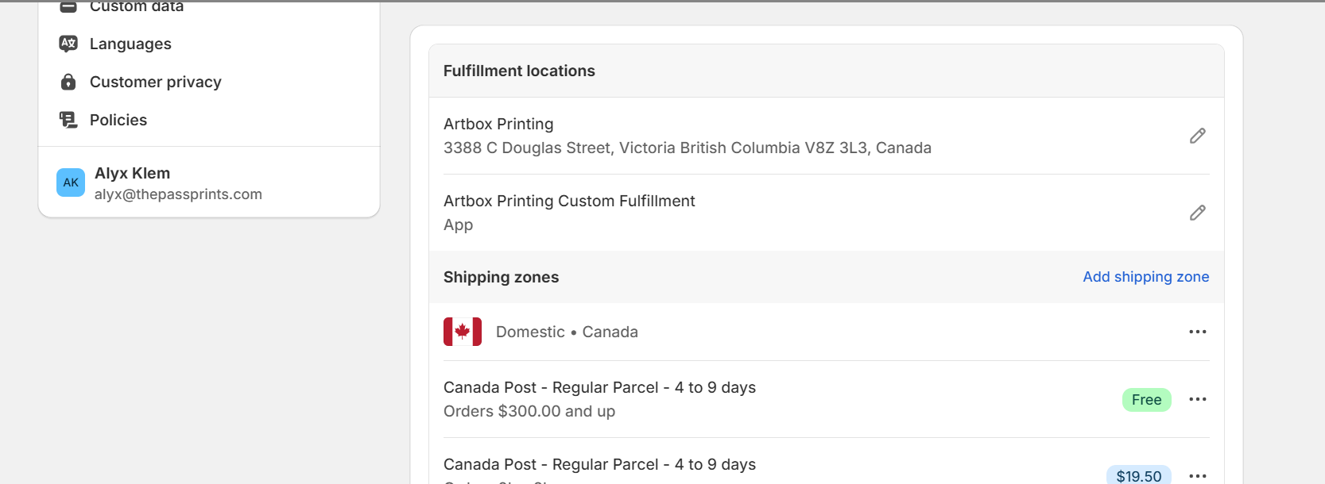Screen dimensions: 1325x484
Task: Click the $19.50 price badge
Action: tap(1138, 475)
